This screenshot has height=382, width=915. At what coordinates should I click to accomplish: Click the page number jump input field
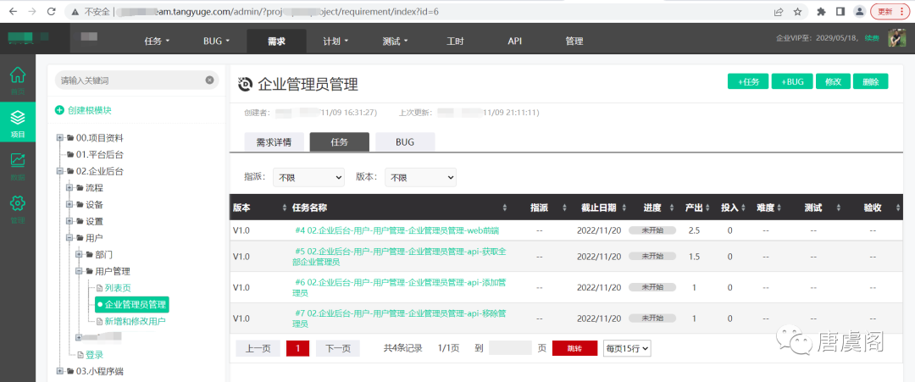pos(510,348)
